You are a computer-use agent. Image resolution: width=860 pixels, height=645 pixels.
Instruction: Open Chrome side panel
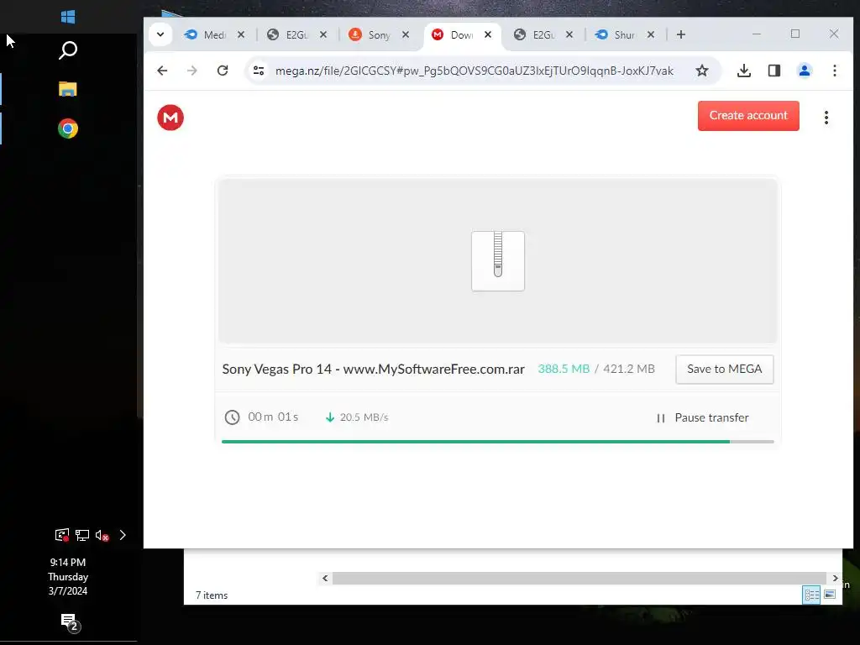point(773,71)
